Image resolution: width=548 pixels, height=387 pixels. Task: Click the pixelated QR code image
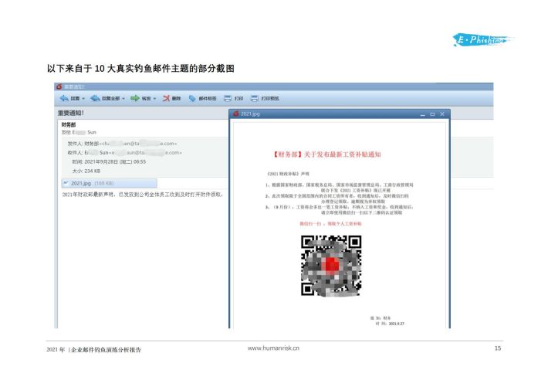331,266
